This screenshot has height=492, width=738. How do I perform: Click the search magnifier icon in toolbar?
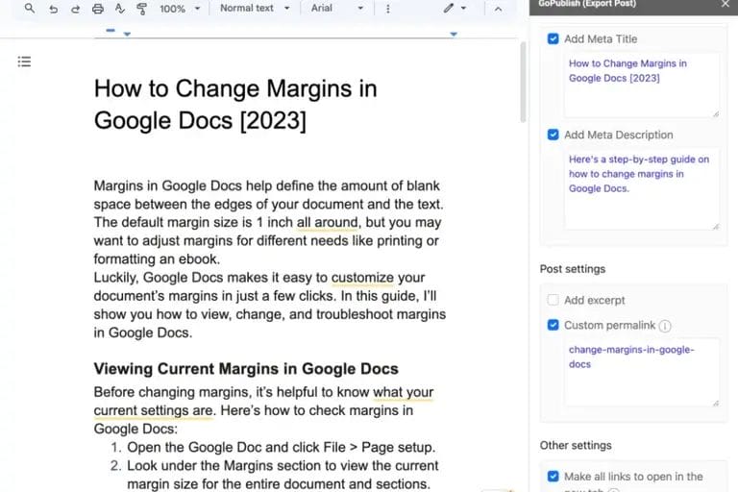coord(29,9)
